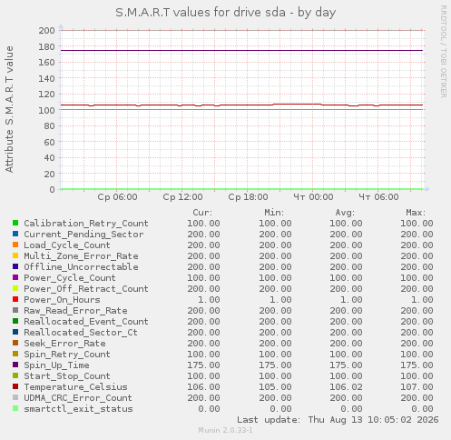
Task: Select the Load_Cycle_Count legend label
Action: pos(67,245)
